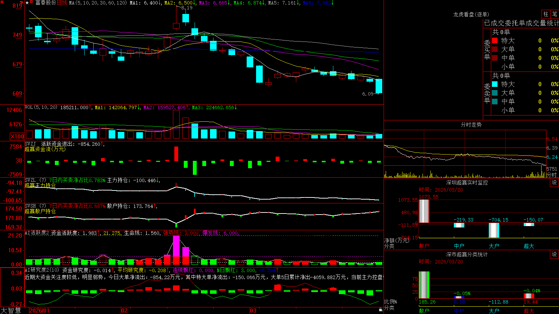The height and width of the screenshot is (314, 559).
Task: Click the AI研究度2(10) indicator label
Action: click(x=42, y=270)
